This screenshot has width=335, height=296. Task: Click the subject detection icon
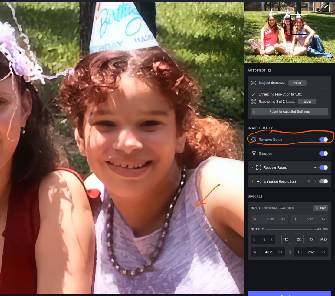pyautogui.click(x=254, y=83)
